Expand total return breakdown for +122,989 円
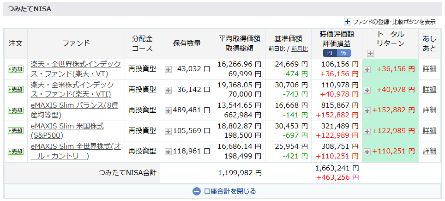 coord(367,131)
